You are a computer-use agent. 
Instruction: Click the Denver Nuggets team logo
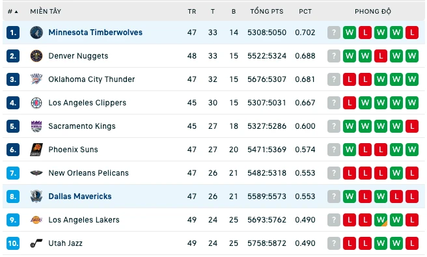click(x=36, y=56)
